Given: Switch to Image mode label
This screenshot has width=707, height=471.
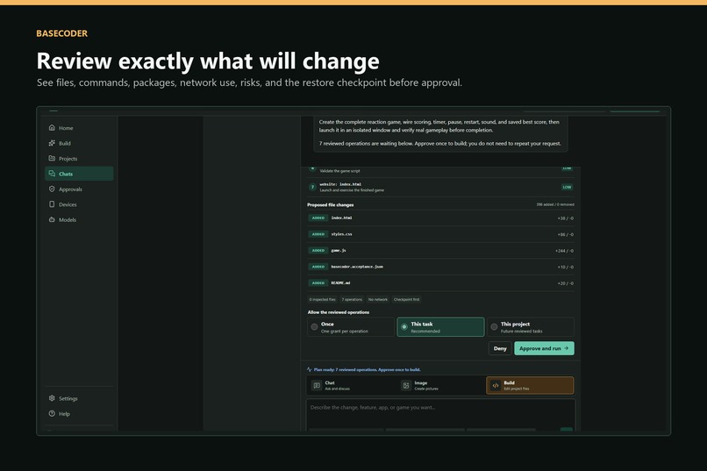Looking at the screenshot, I should pyautogui.click(x=421, y=382).
